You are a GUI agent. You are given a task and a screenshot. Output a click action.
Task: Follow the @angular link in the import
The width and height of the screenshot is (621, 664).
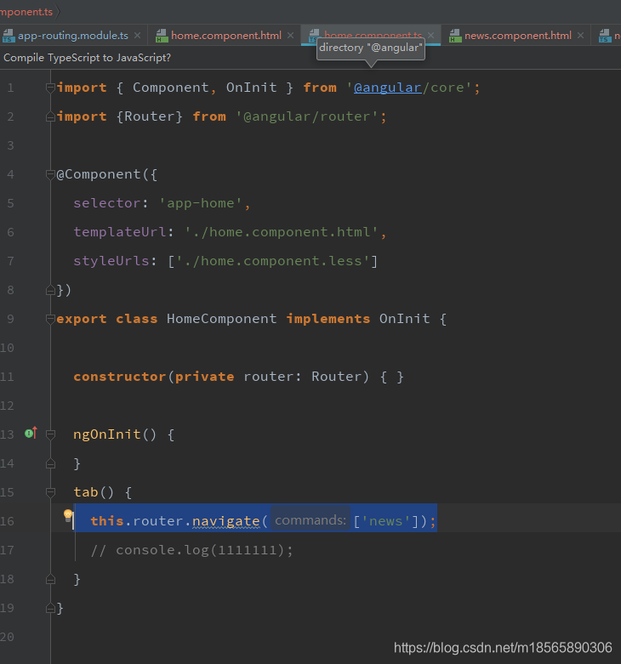(x=388, y=88)
